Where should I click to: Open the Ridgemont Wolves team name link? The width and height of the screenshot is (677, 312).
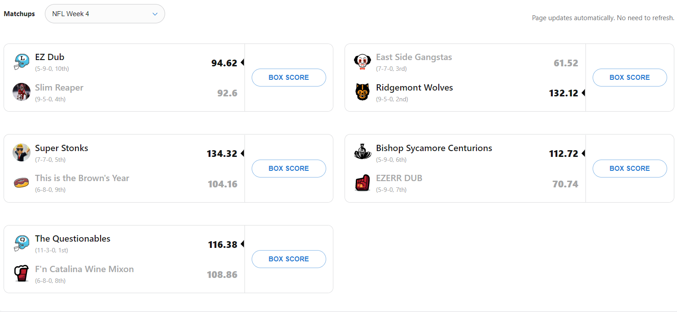[x=414, y=88]
